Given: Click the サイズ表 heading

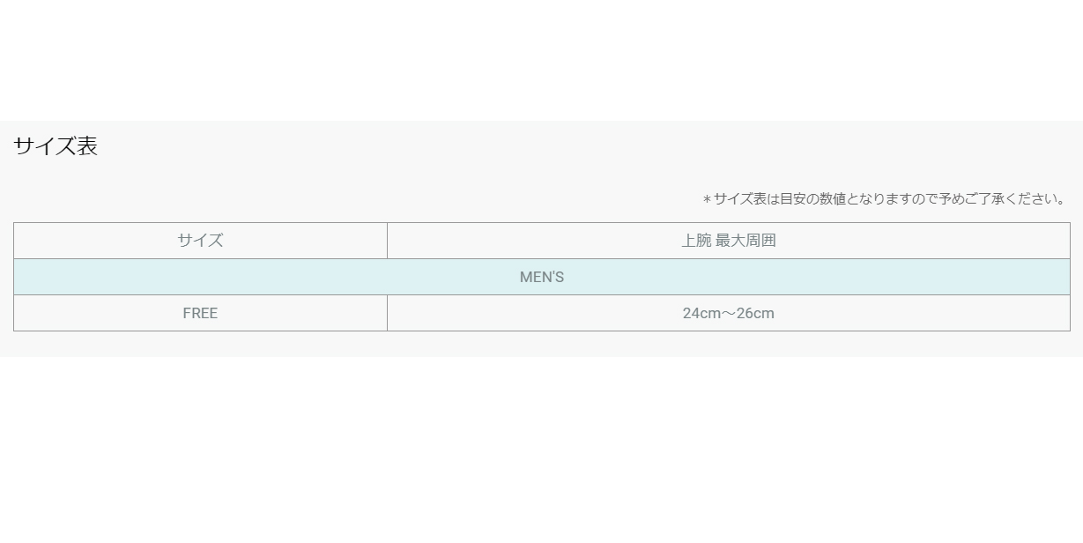Looking at the screenshot, I should click(56, 146).
